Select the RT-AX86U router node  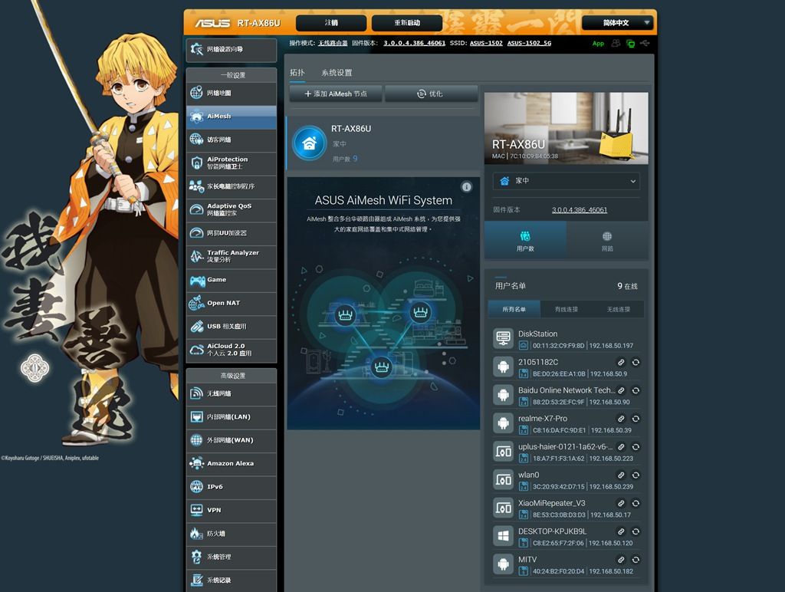tap(383, 143)
